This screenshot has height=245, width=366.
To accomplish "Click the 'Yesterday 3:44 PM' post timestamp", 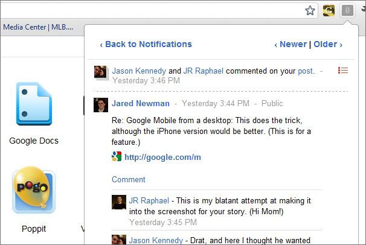I will pos(216,103).
